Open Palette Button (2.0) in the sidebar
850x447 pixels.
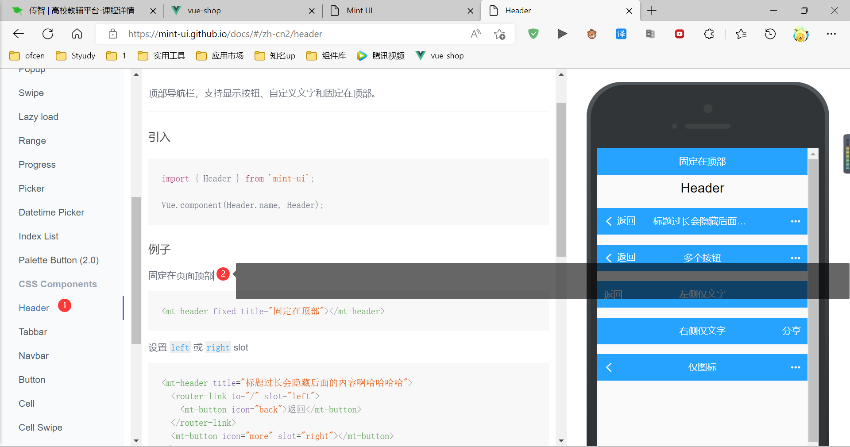(59, 260)
